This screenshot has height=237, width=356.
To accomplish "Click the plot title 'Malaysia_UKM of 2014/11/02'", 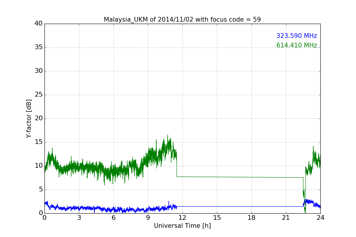I will click(x=182, y=20).
